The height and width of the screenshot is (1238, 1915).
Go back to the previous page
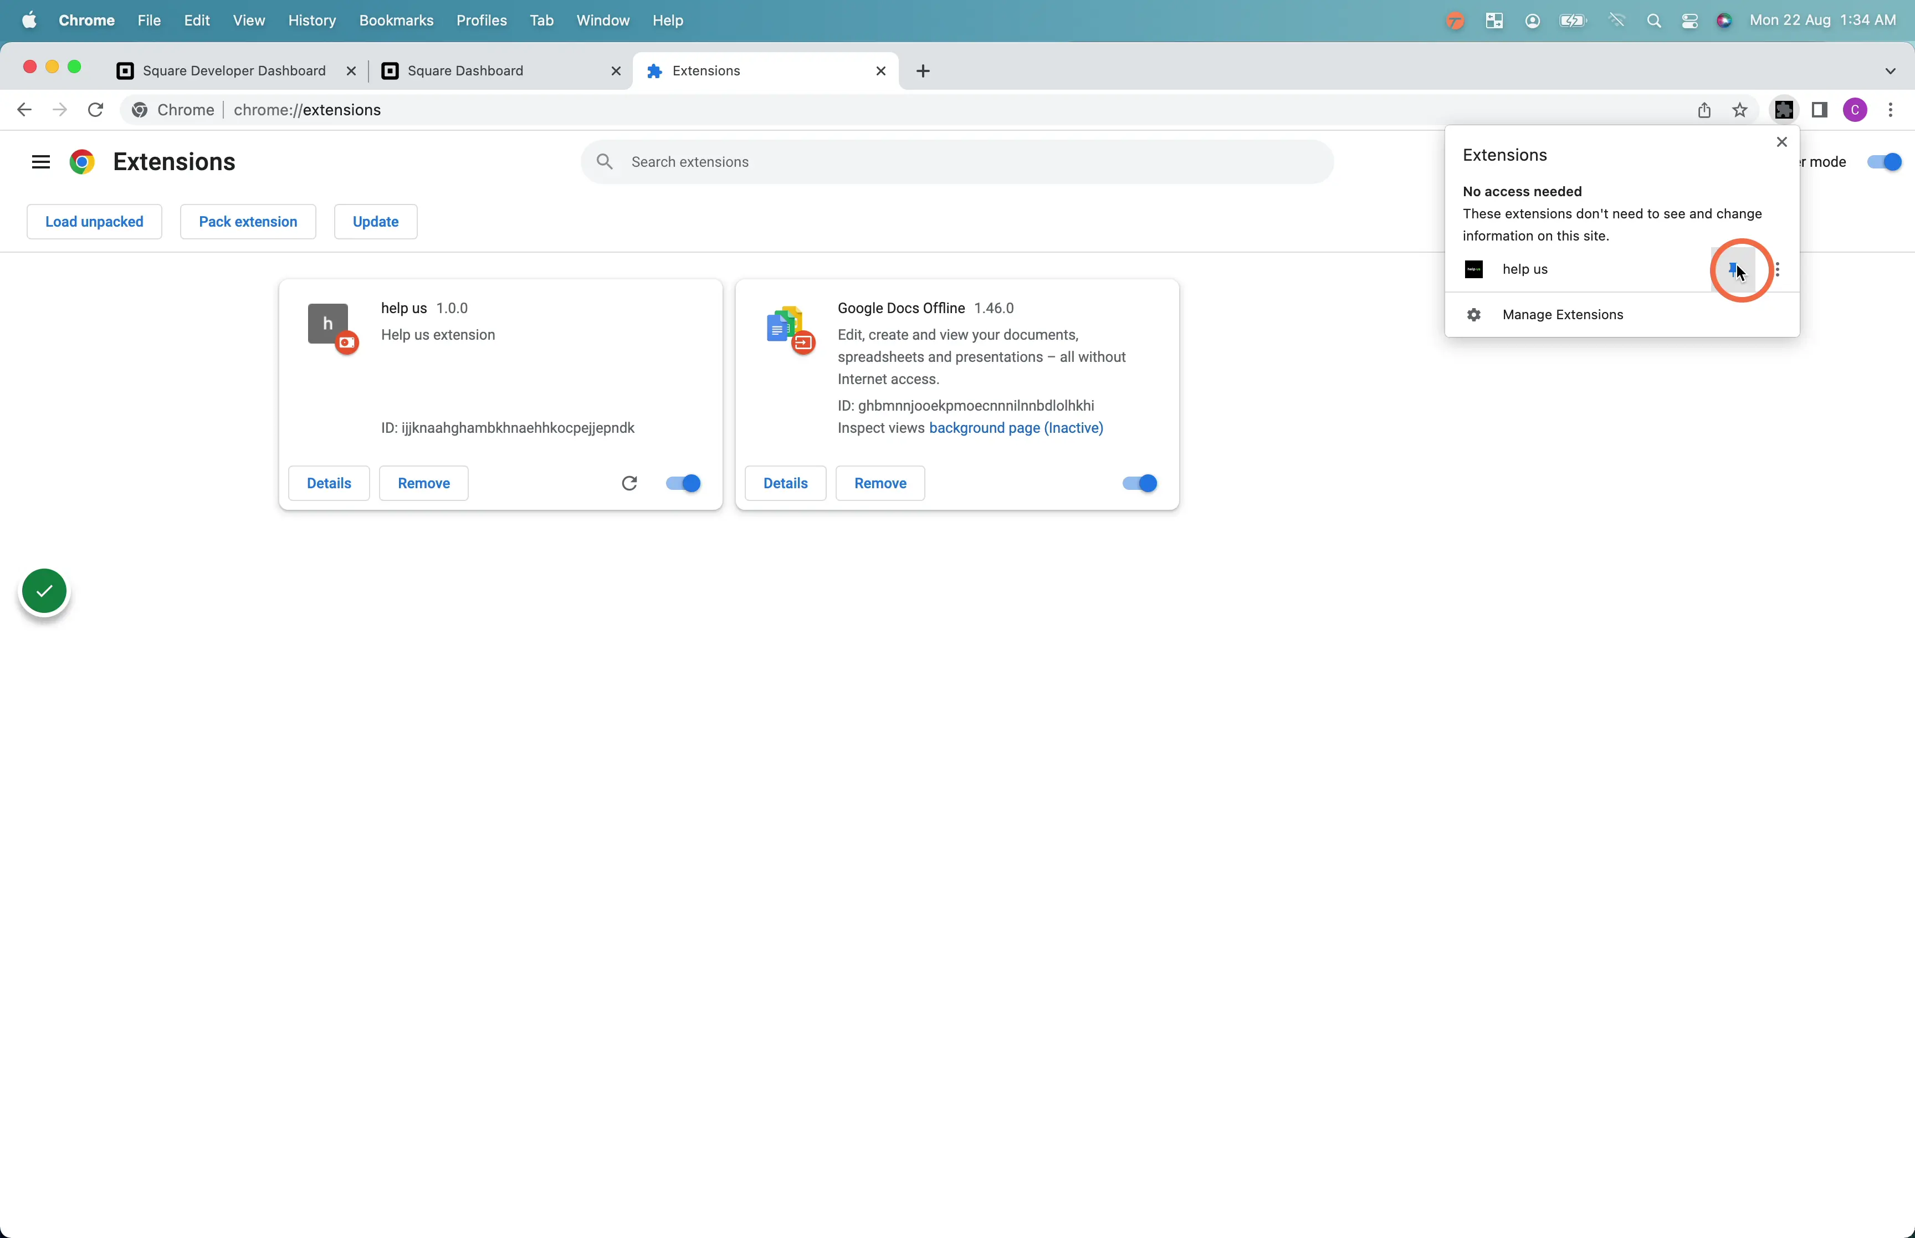click(24, 110)
